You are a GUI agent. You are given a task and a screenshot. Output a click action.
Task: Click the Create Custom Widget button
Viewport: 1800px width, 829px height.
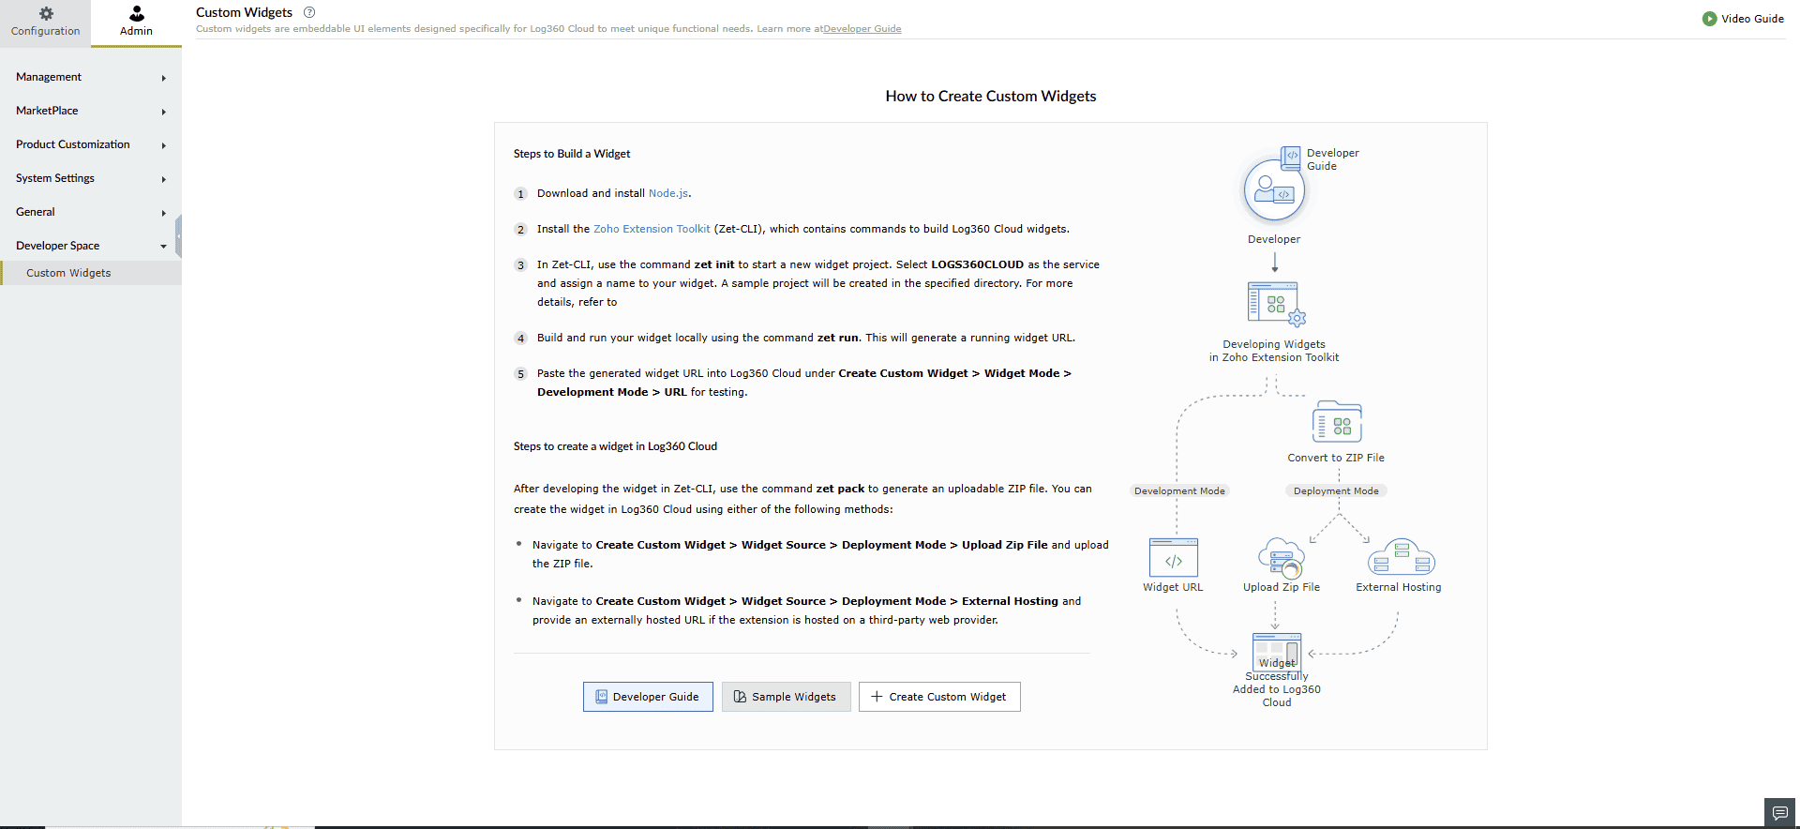click(939, 697)
